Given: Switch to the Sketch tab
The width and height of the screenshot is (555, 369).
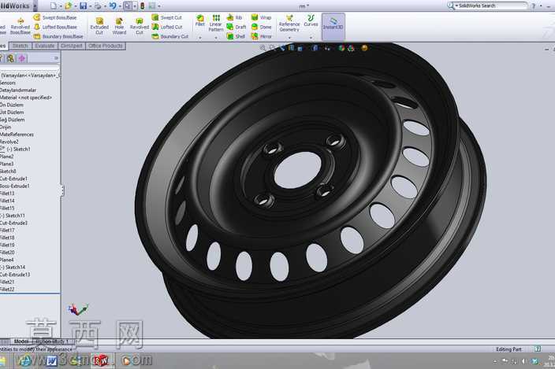Looking at the screenshot, I should click(20, 46).
